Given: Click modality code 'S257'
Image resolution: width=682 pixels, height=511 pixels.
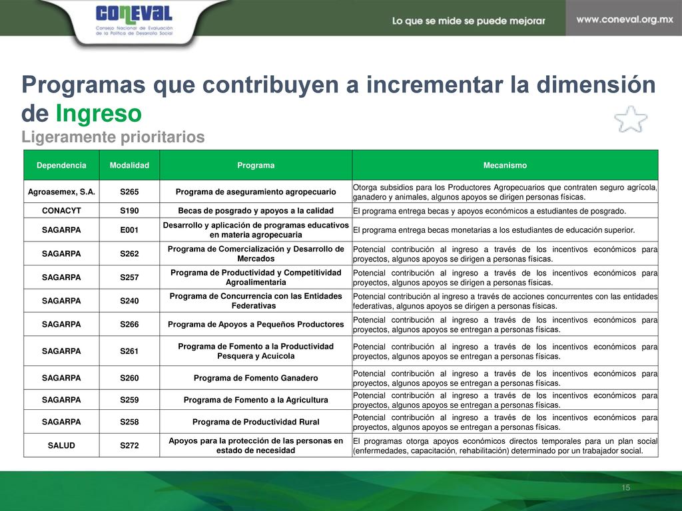Looking at the screenshot, I should 129,277.
